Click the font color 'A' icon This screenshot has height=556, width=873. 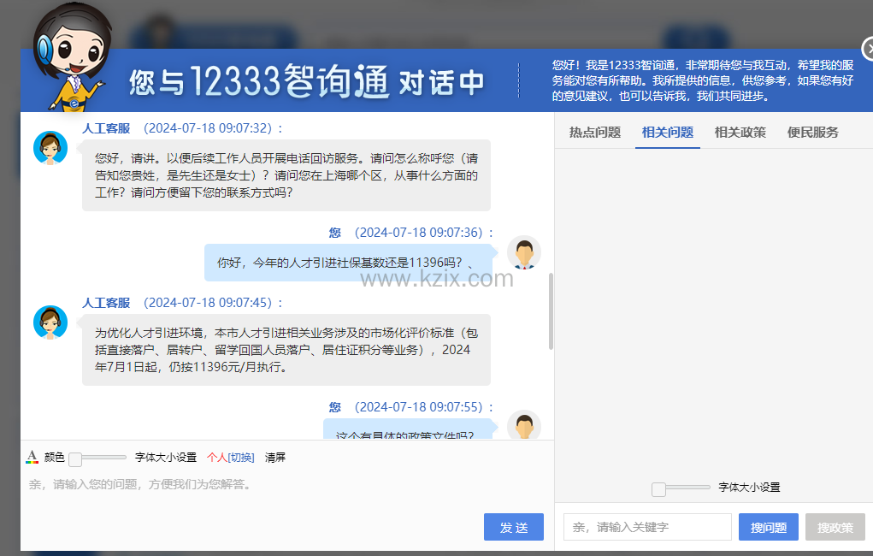pyautogui.click(x=32, y=457)
